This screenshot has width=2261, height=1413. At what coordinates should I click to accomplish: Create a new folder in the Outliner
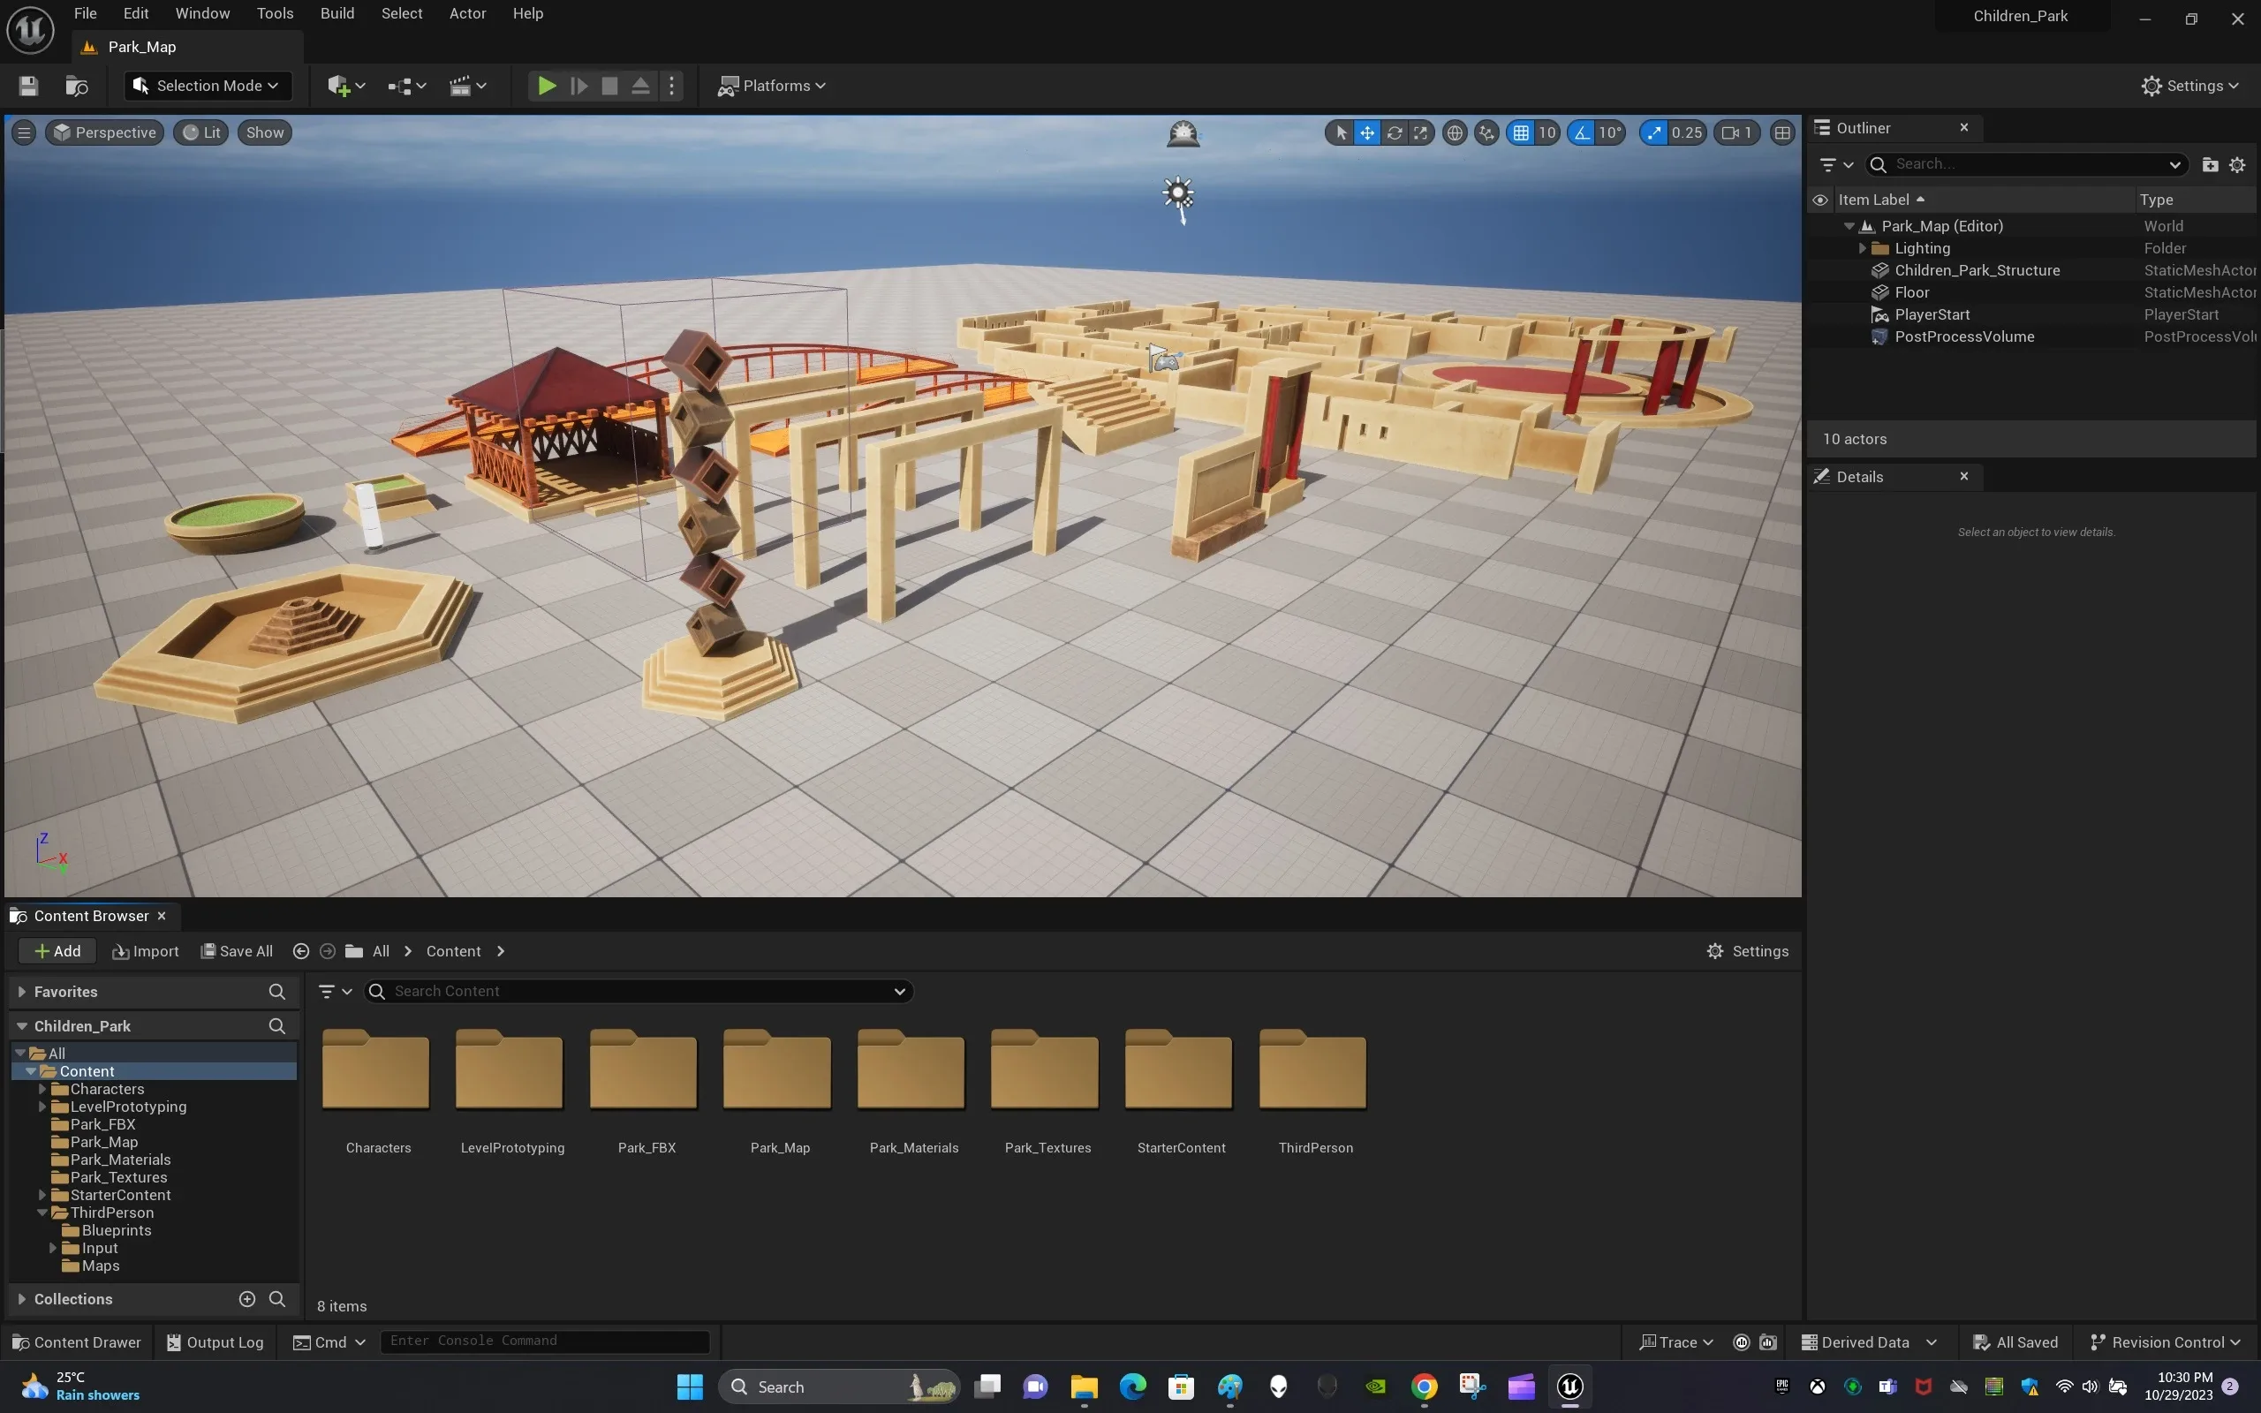pos(2210,164)
